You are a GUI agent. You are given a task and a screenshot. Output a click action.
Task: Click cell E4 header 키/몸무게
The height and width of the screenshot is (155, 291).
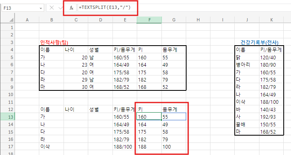click(125, 50)
